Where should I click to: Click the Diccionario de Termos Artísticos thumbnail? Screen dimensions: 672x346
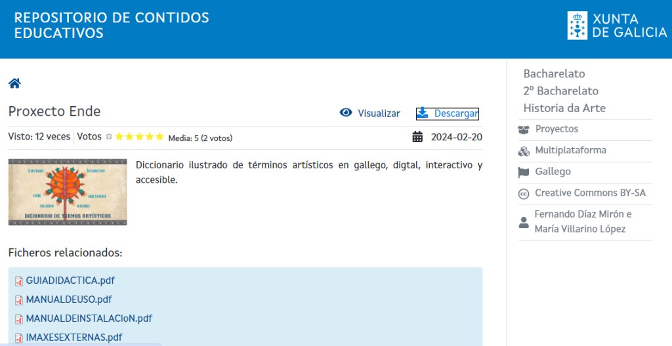coord(68,192)
